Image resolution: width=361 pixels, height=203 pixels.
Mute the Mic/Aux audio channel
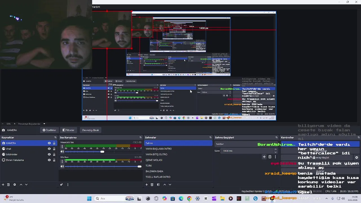[62, 166]
